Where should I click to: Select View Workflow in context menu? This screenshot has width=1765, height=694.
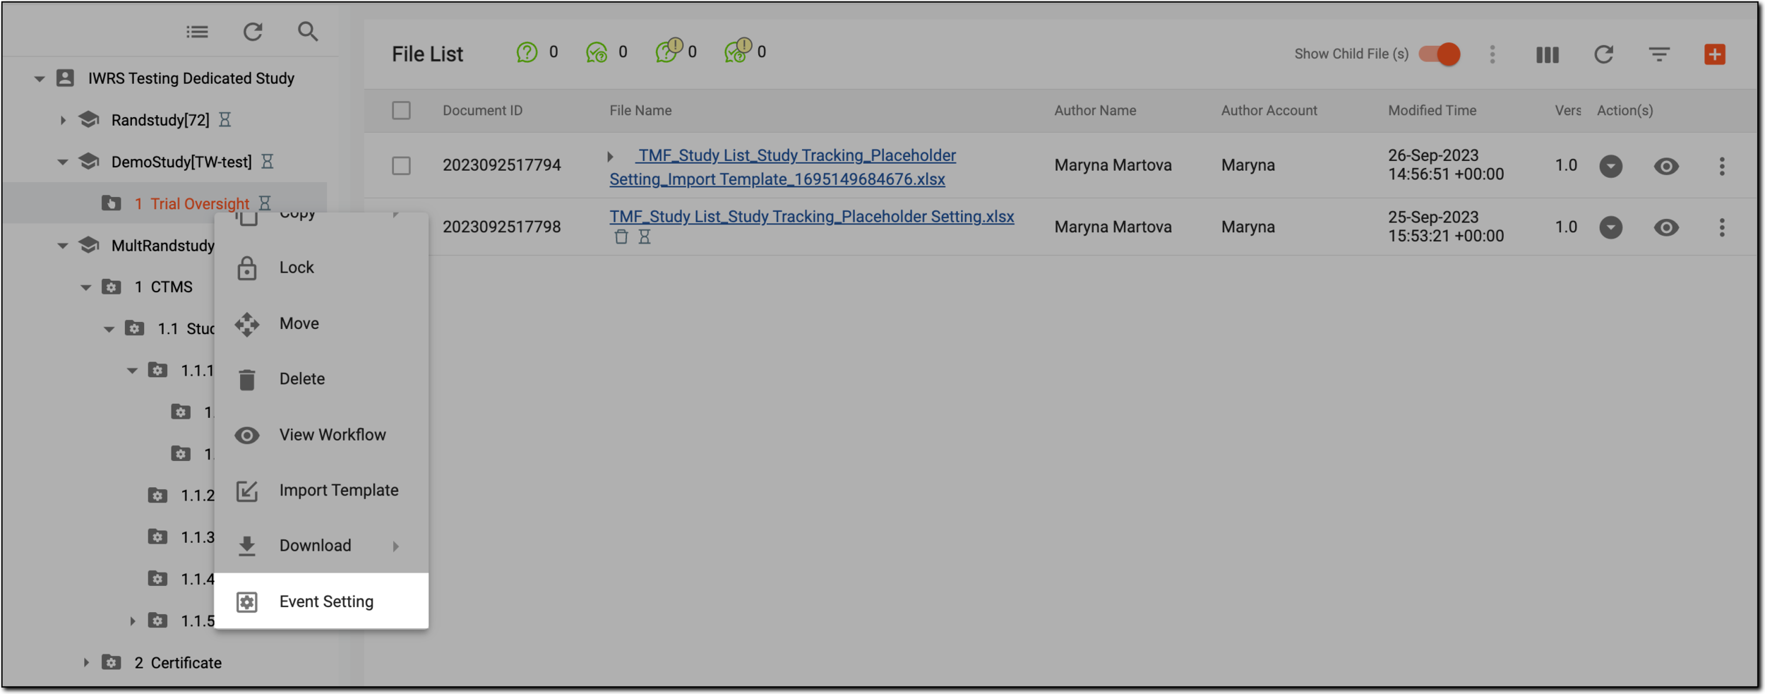point(321,435)
